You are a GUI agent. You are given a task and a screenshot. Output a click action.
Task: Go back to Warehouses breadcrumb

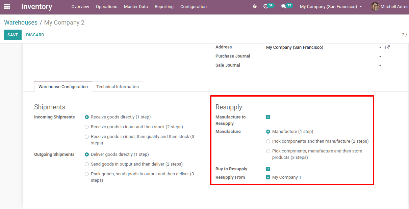pos(21,23)
